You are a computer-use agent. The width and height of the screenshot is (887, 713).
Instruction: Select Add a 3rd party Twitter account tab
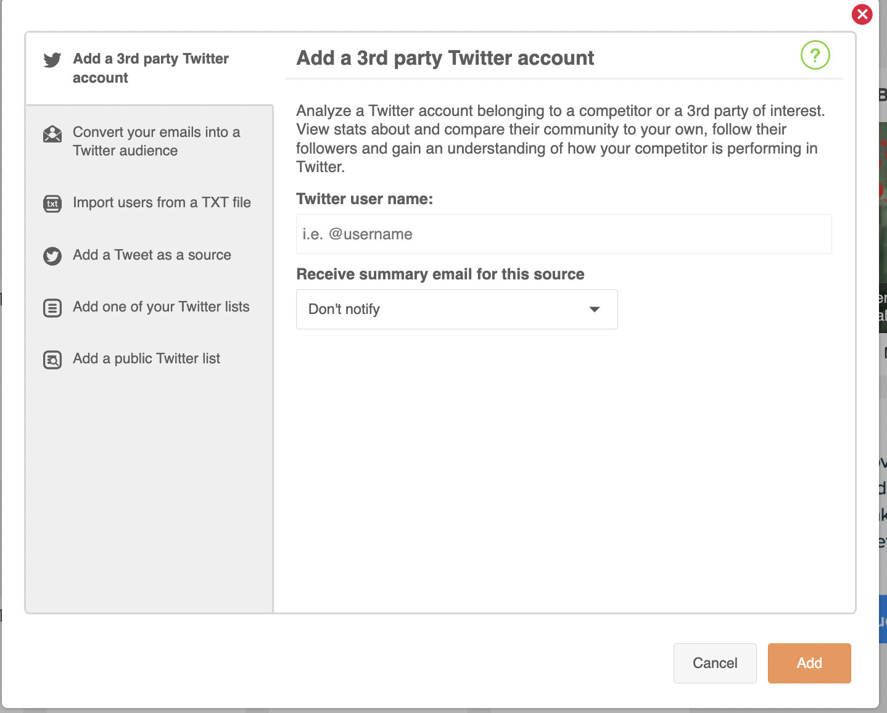tap(149, 68)
